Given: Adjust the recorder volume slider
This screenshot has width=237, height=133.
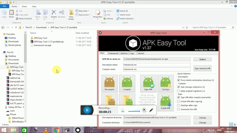Looking at the screenshot, I should pos(134,111).
